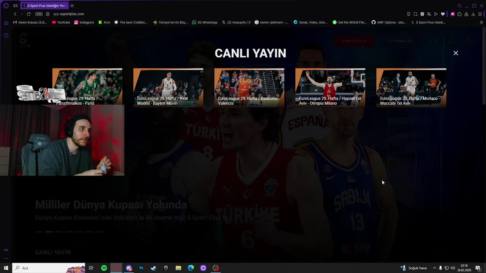Expand the hidden bookmarks chevron
The height and width of the screenshot is (273, 486).
pos(481,22)
